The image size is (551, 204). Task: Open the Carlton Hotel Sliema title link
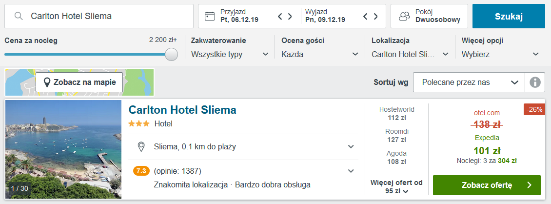pyautogui.click(x=182, y=110)
